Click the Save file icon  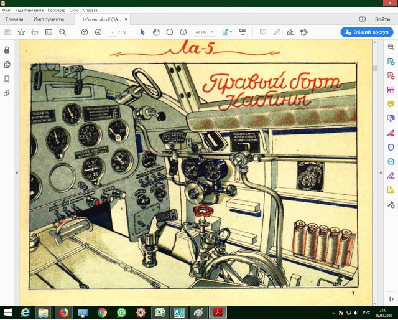(x=7, y=32)
